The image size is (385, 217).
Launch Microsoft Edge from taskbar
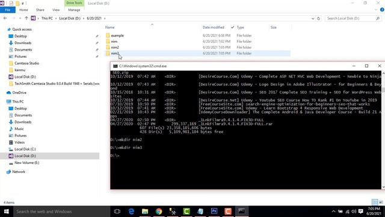131,212
